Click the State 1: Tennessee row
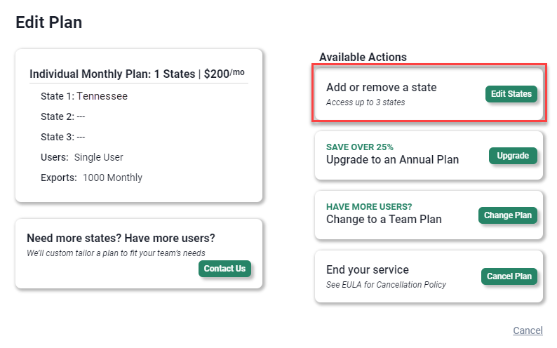Image resolution: width=557 pixels, height=348 pixels. click(x=84, y=96)
